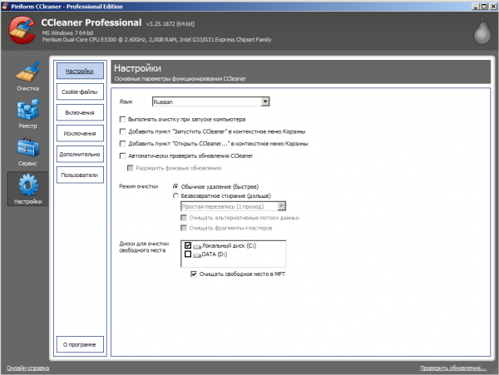Screen dimensions: 499x375
Task: Click the Режим очистки label
Action: coord(138,186)
